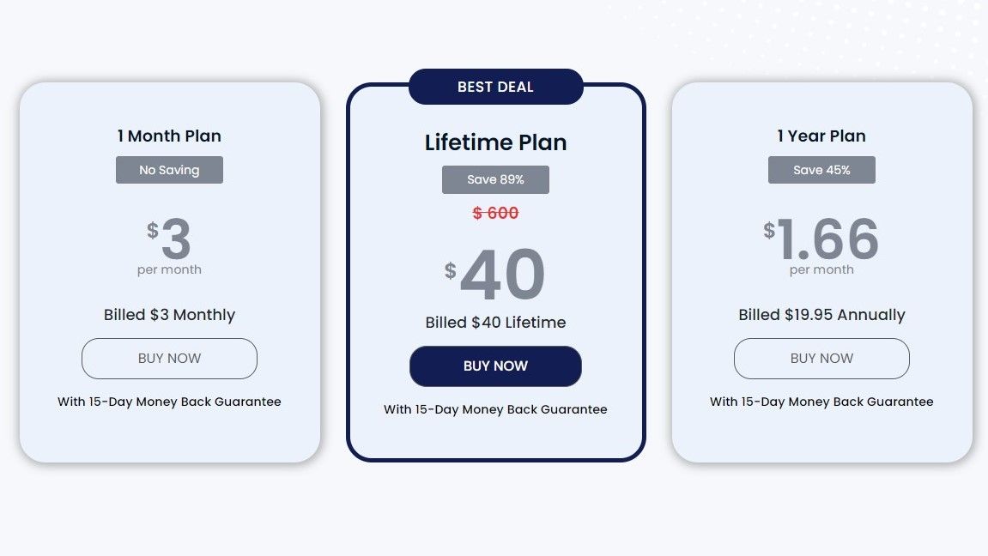Click the crossed-out $600 price
This screenshot has width=988, height=556.
(x=495, y=213)
